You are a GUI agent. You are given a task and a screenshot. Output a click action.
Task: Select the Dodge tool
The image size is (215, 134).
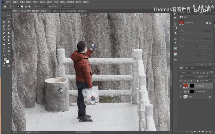pyautogui.click(x=9, y=44)
